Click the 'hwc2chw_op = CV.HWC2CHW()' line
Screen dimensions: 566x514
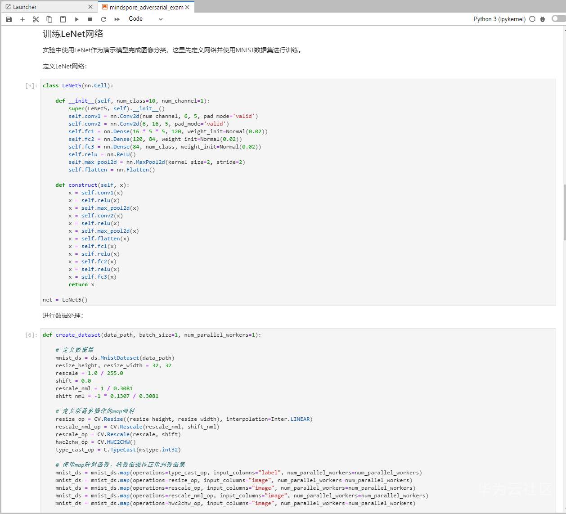96,442
